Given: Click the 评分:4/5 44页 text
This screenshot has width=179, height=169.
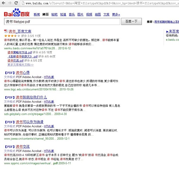Looking at the screenshot, I should coord(47,56).
